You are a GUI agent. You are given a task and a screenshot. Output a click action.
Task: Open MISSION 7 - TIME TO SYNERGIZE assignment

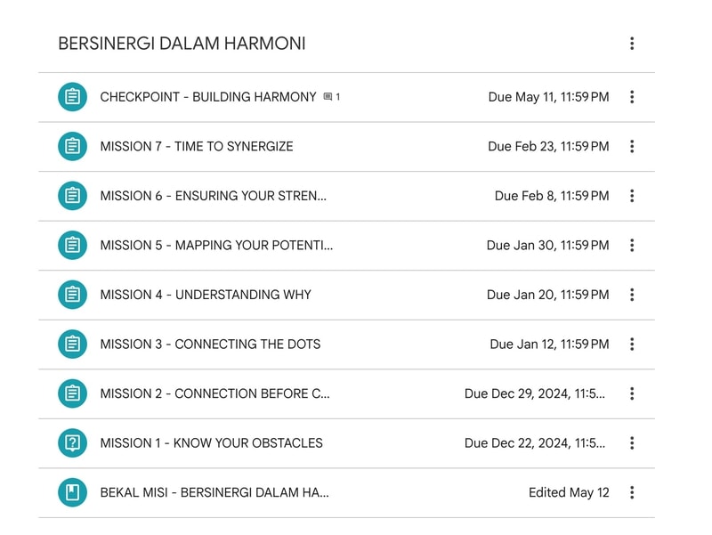197,147
